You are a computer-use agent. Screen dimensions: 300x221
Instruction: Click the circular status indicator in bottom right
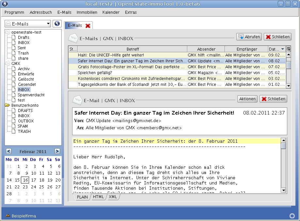[292, 216]
